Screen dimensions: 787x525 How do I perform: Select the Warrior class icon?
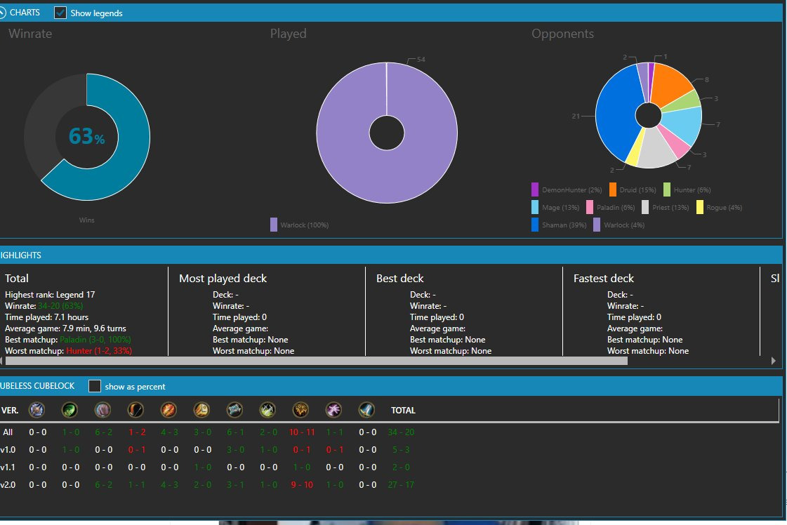366,410
